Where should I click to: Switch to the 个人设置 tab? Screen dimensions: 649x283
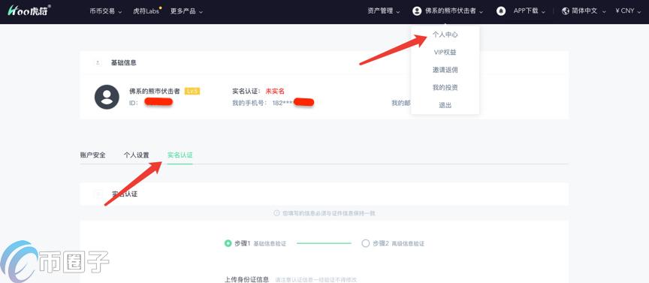[x=136, y=155]
